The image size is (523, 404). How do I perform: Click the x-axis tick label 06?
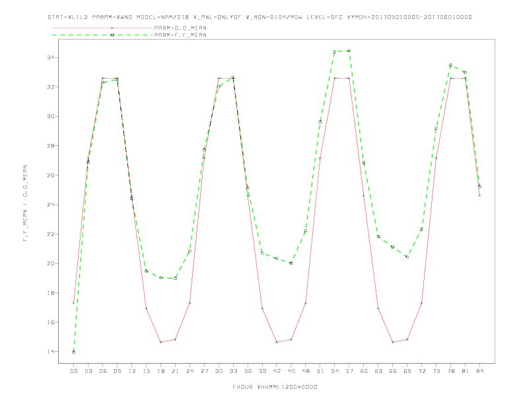103,371
